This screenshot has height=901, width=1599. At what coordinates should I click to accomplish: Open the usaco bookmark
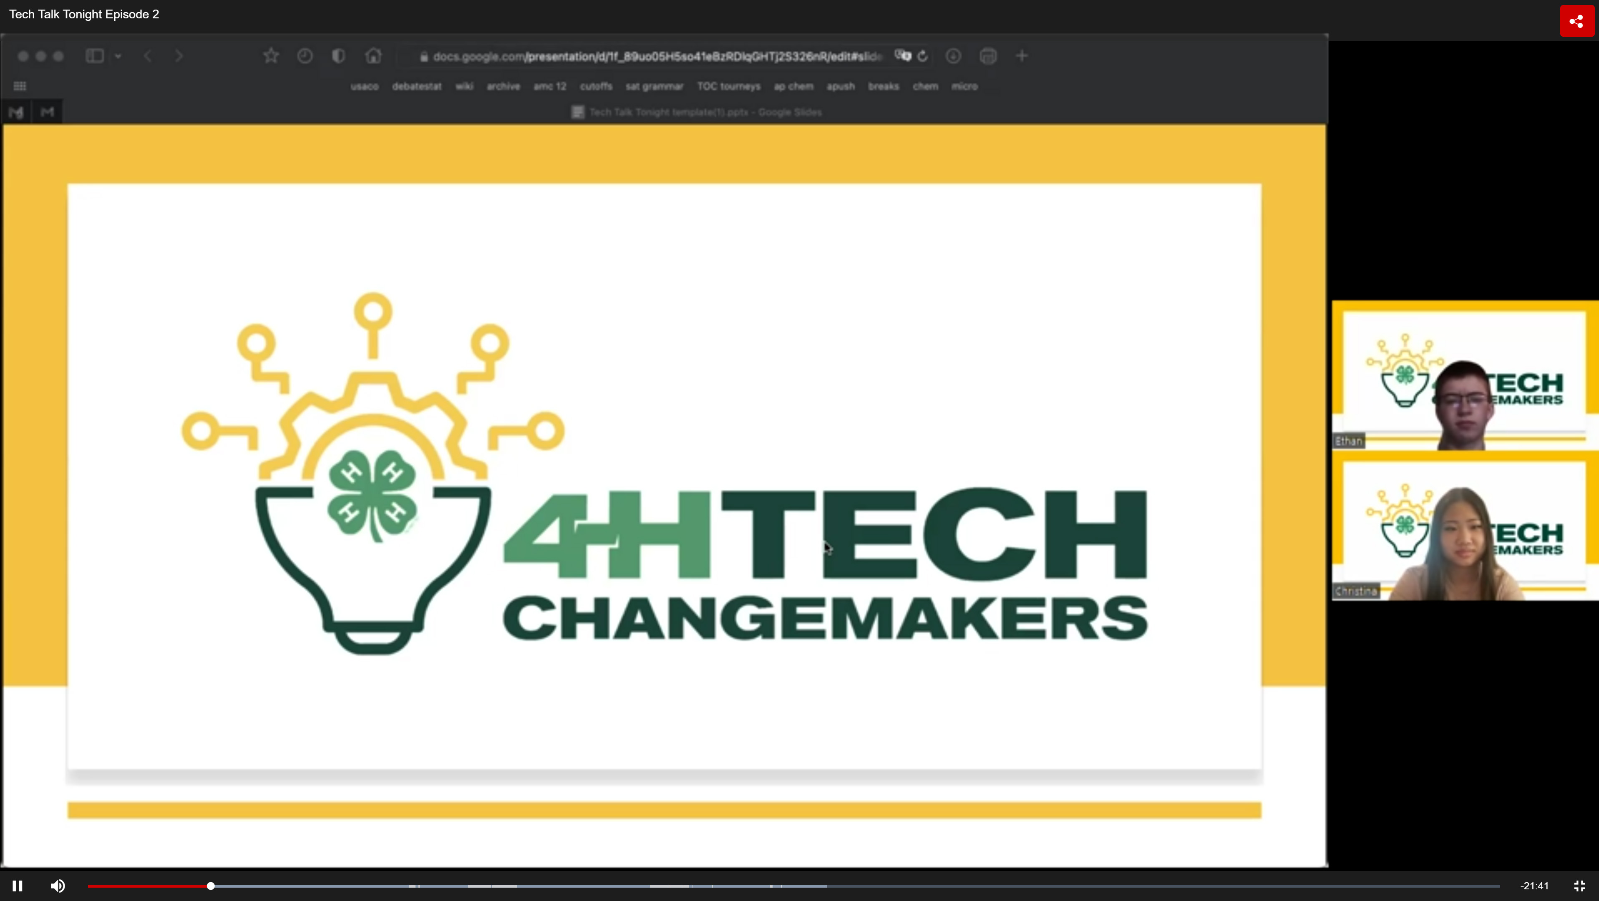click(364, 86)
